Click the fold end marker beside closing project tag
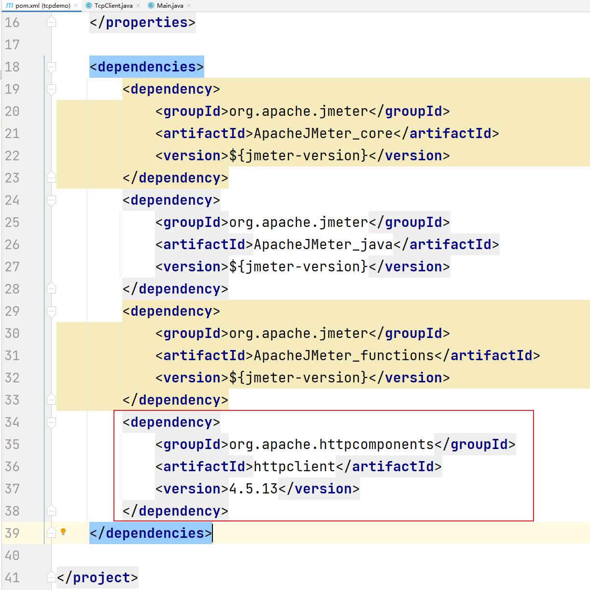 coord(51,577)
